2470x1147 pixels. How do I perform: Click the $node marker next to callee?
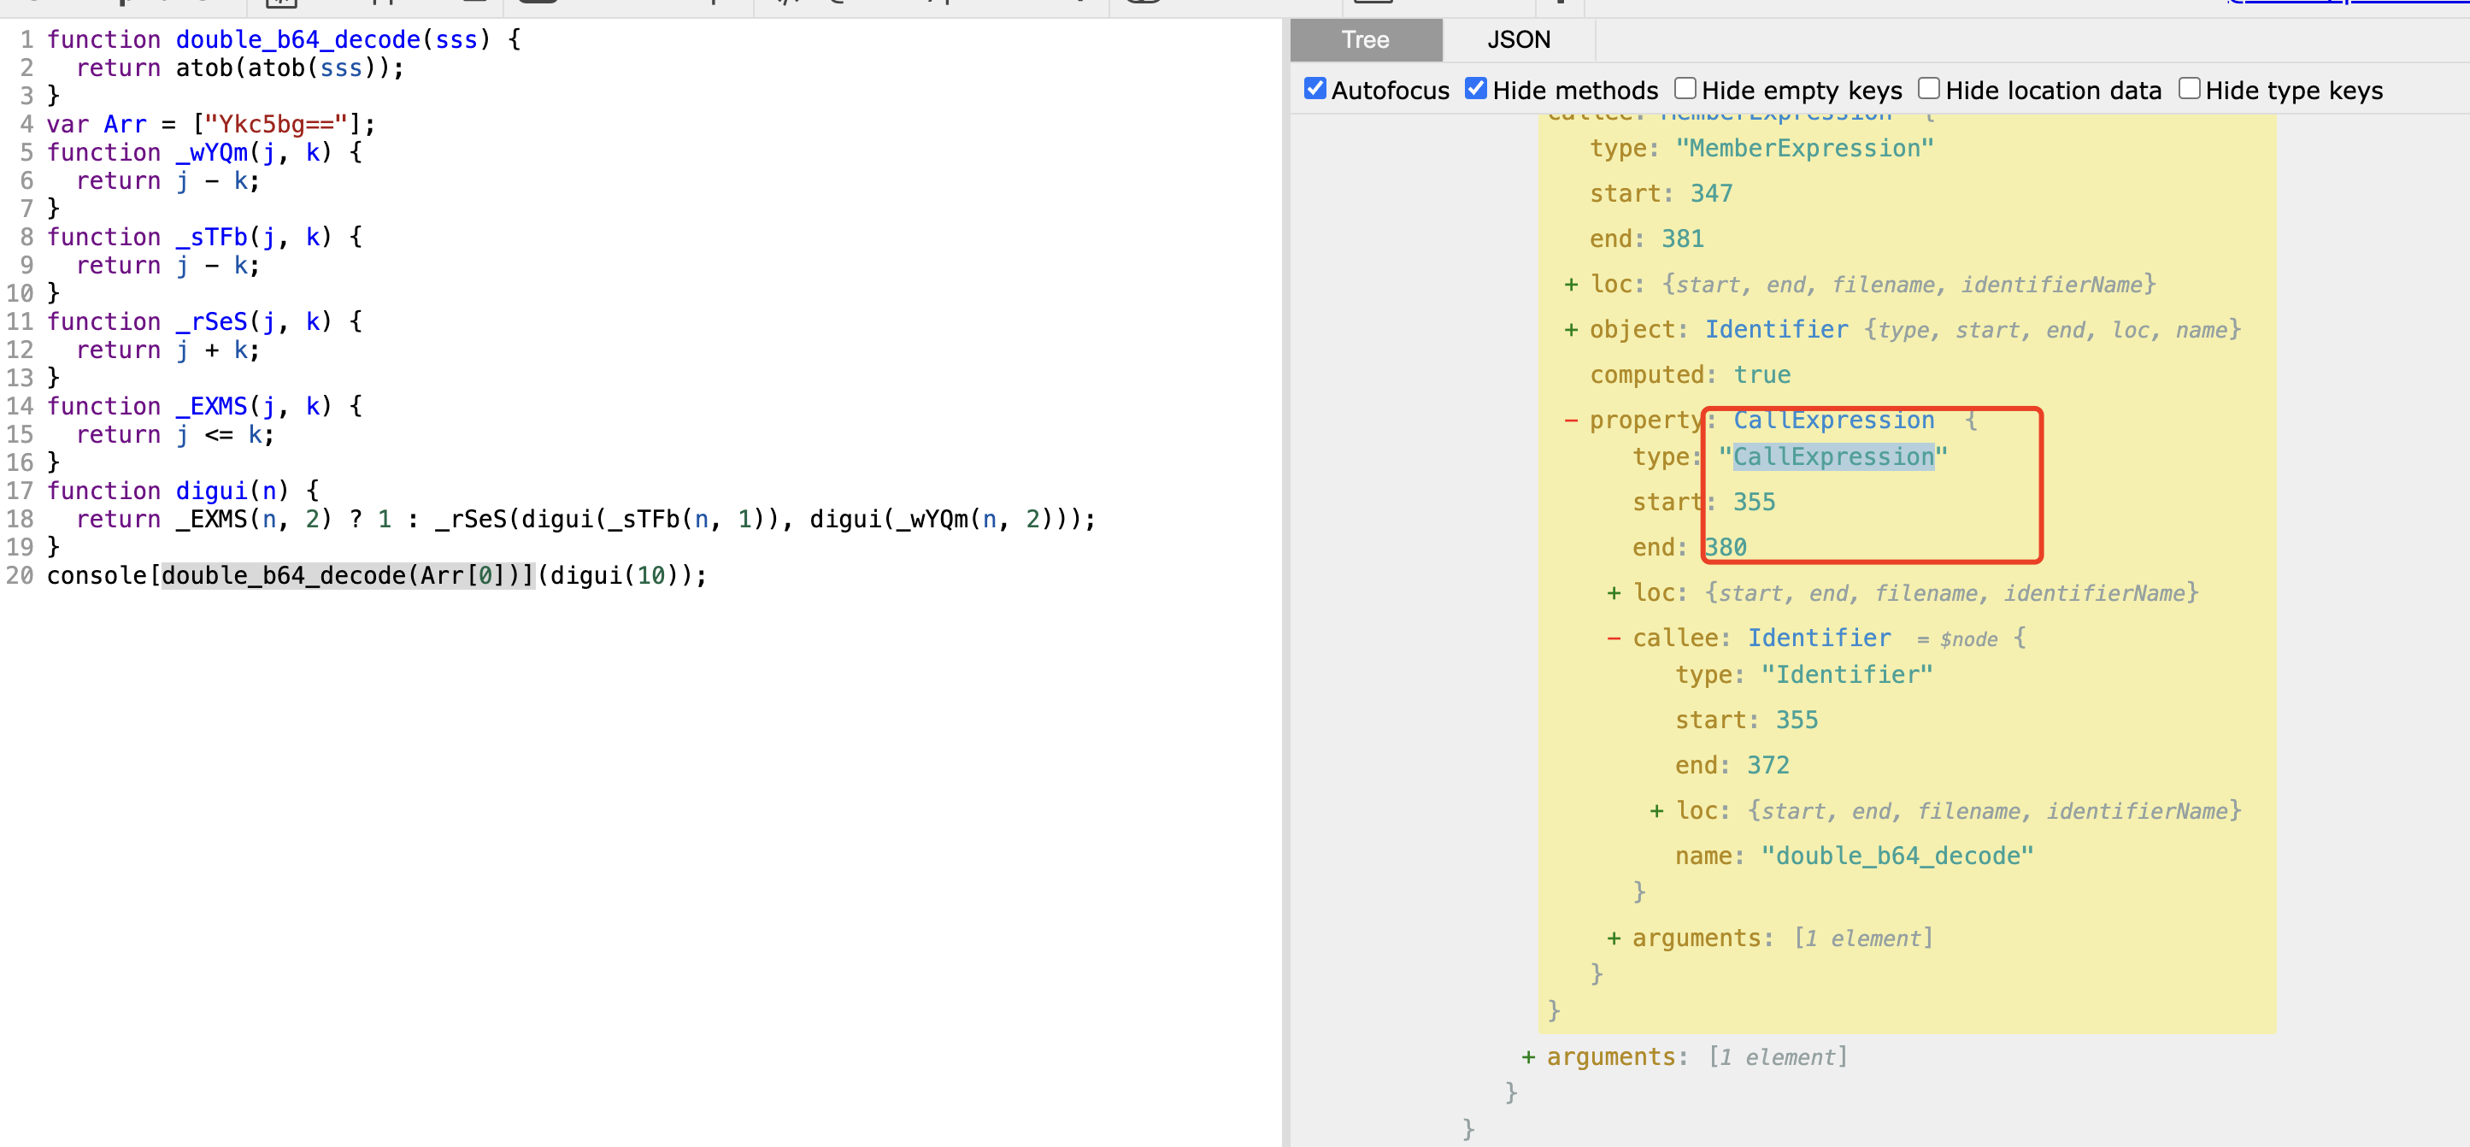1968,639
